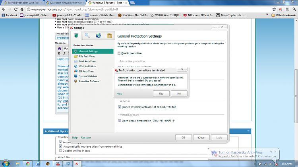Image resolution: width=298 pixels, height=167 pixels.
Task: Open Chrome wrench menu
Action: (294, 9)
